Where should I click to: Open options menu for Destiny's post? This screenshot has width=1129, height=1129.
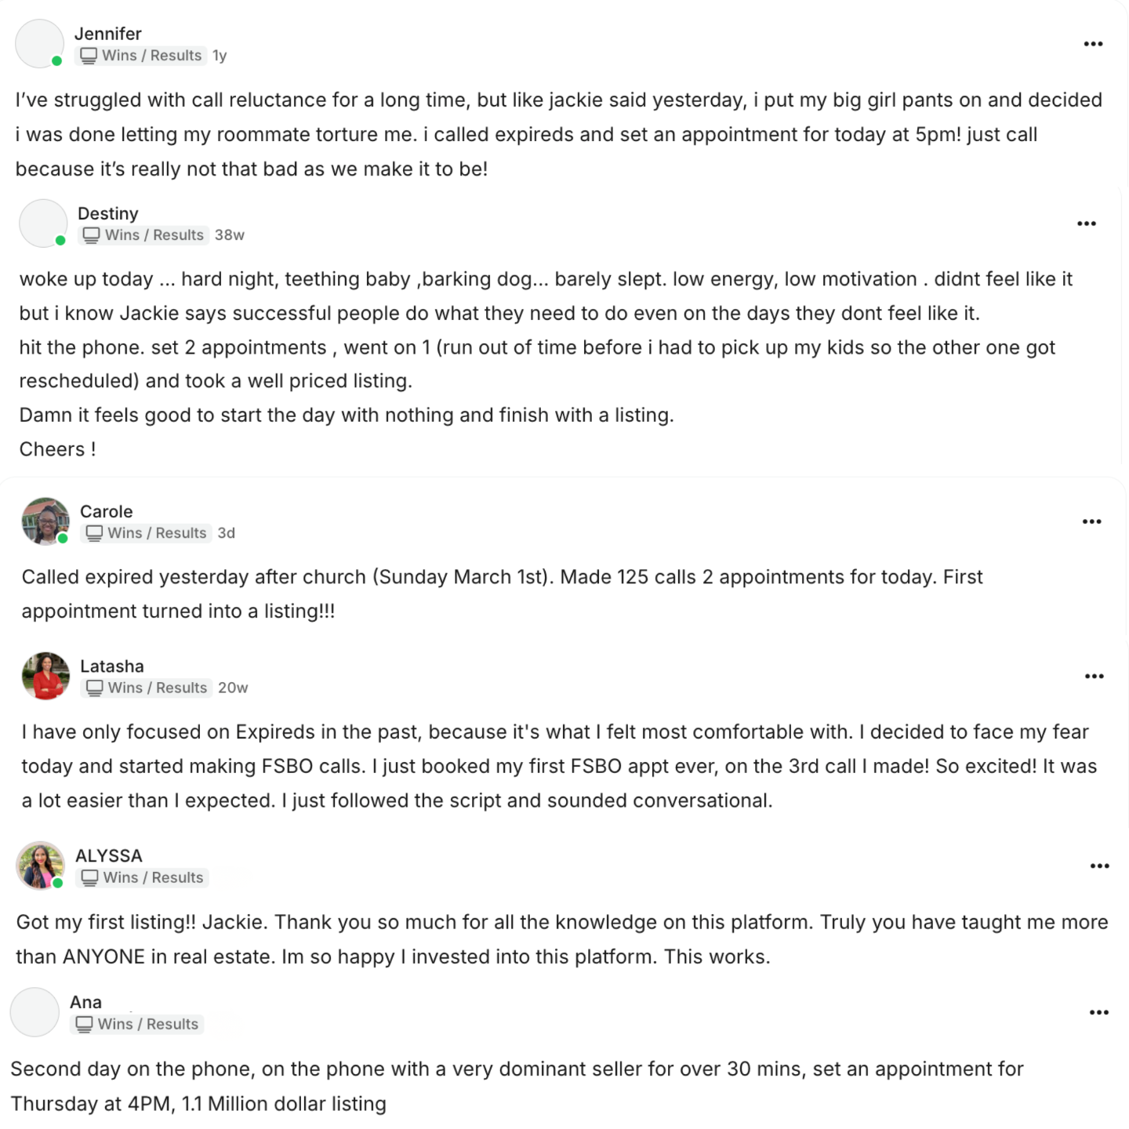point(1086,223)
